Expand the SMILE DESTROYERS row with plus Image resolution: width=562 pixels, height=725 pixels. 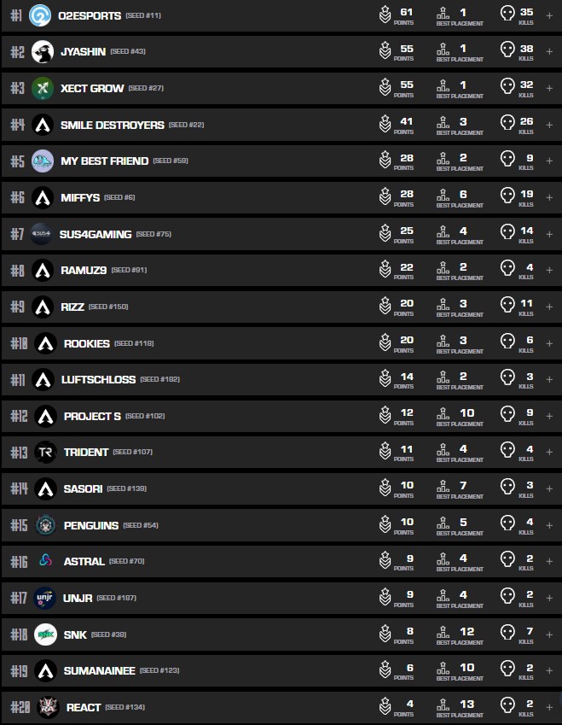(549, 125)
